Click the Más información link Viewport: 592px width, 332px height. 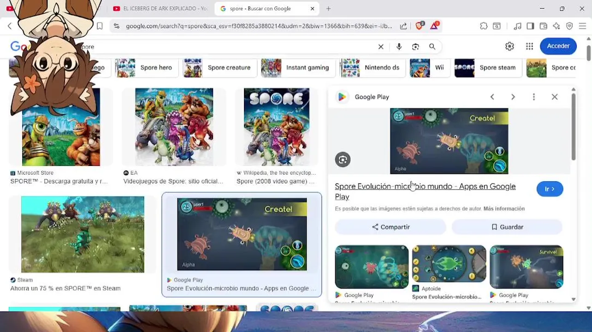(504, 209)
